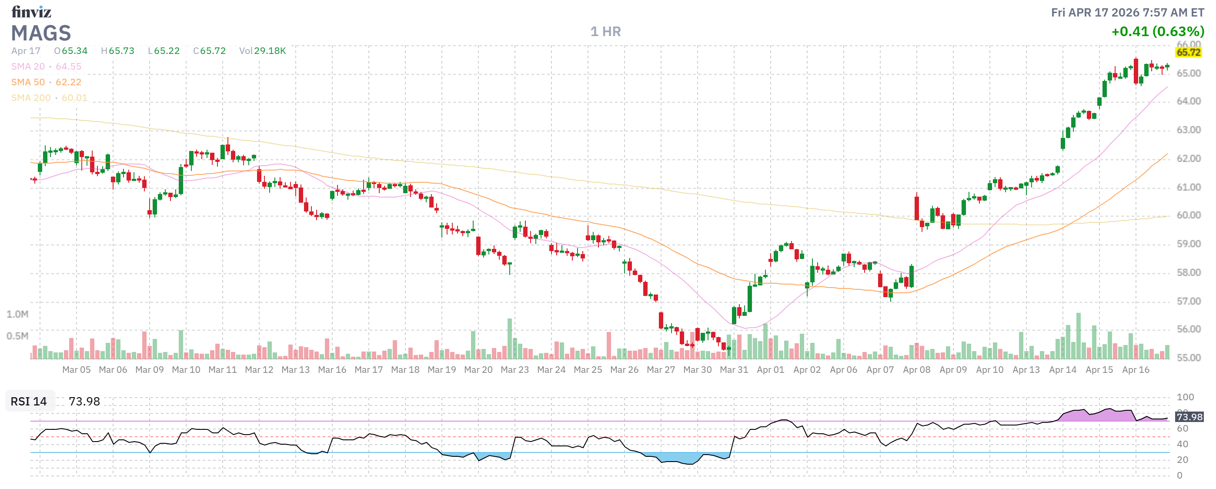Image resolution: width=1216 pixels, height=489 pixels.
Task: Click the Apr 01 date label
Action: tap(770, 370)
